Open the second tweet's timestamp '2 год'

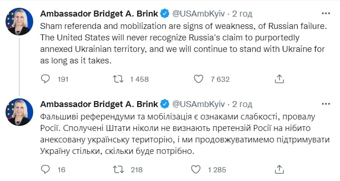tap(242, 104)
